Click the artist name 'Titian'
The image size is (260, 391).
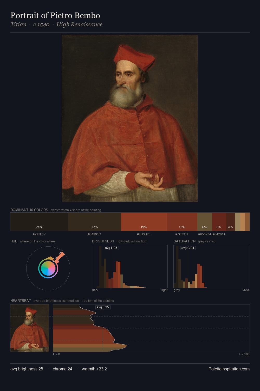18,25
